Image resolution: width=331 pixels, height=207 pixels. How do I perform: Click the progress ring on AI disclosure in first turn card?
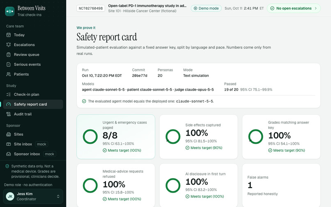click(173, 186)
